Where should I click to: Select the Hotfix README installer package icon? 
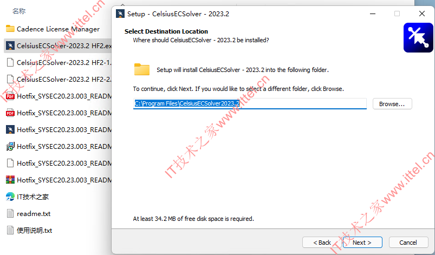click(10, 146)
